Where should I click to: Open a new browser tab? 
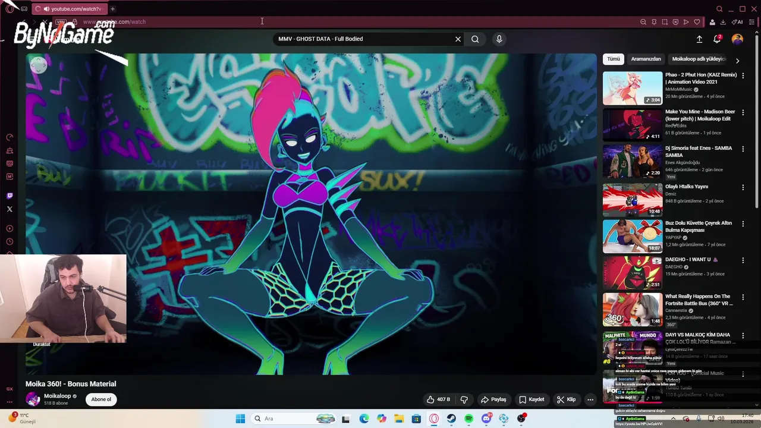pos(112,9)
